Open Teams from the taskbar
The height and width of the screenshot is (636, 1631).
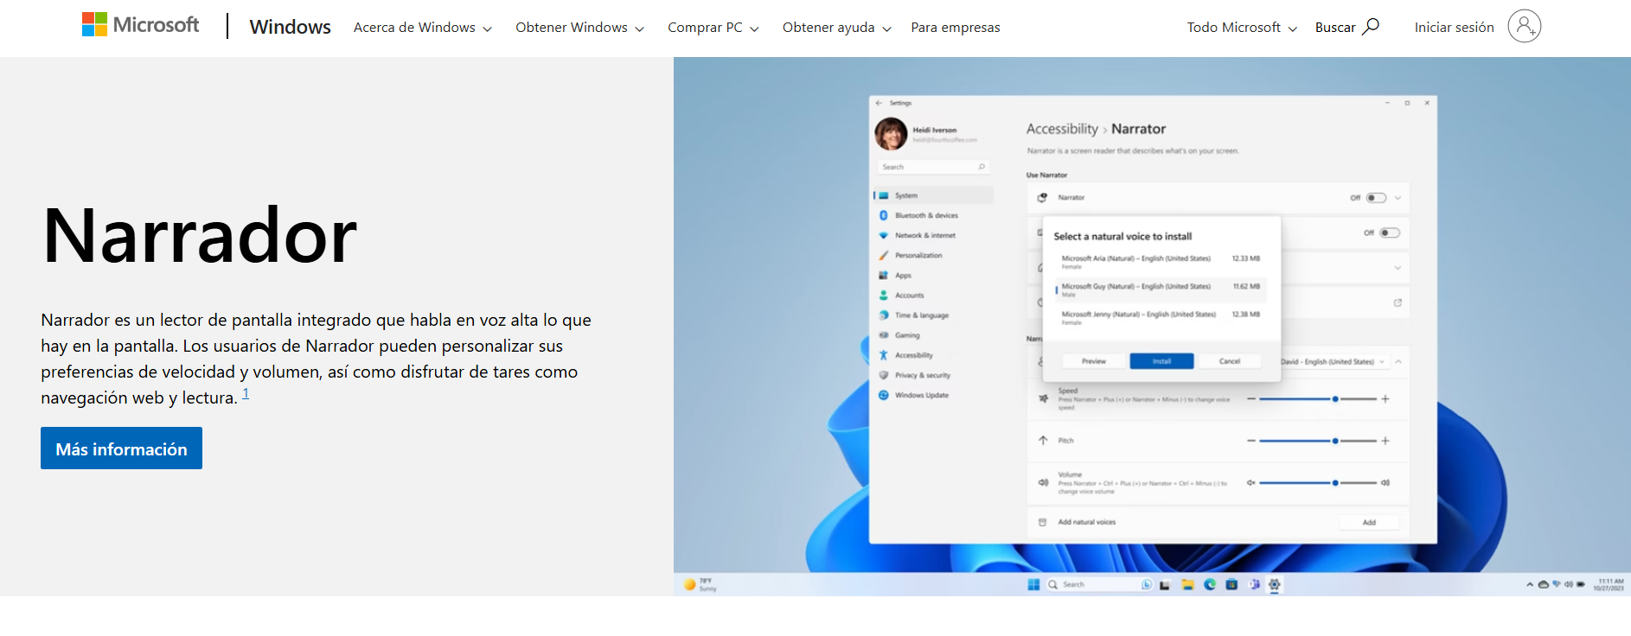pos(1254,585)
